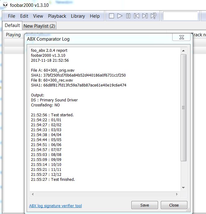This screenshot has height=214, width=206.
Task: Click the '21:55:21 : 11/11' result line
Action: (46, 170)
